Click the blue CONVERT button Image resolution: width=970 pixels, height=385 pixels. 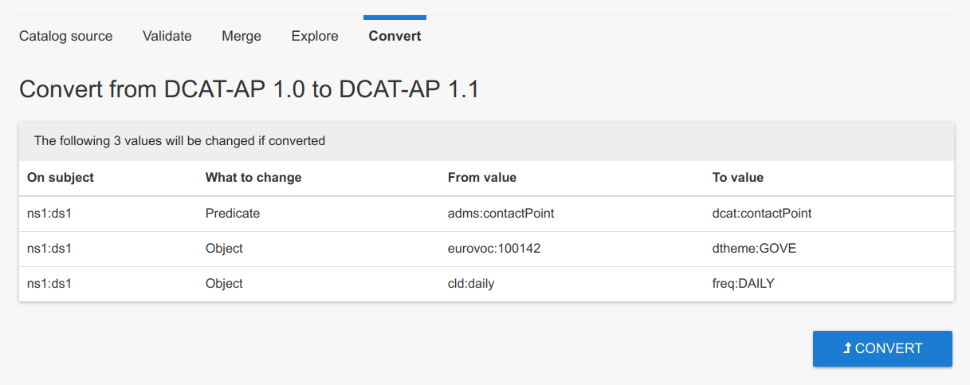882,348
